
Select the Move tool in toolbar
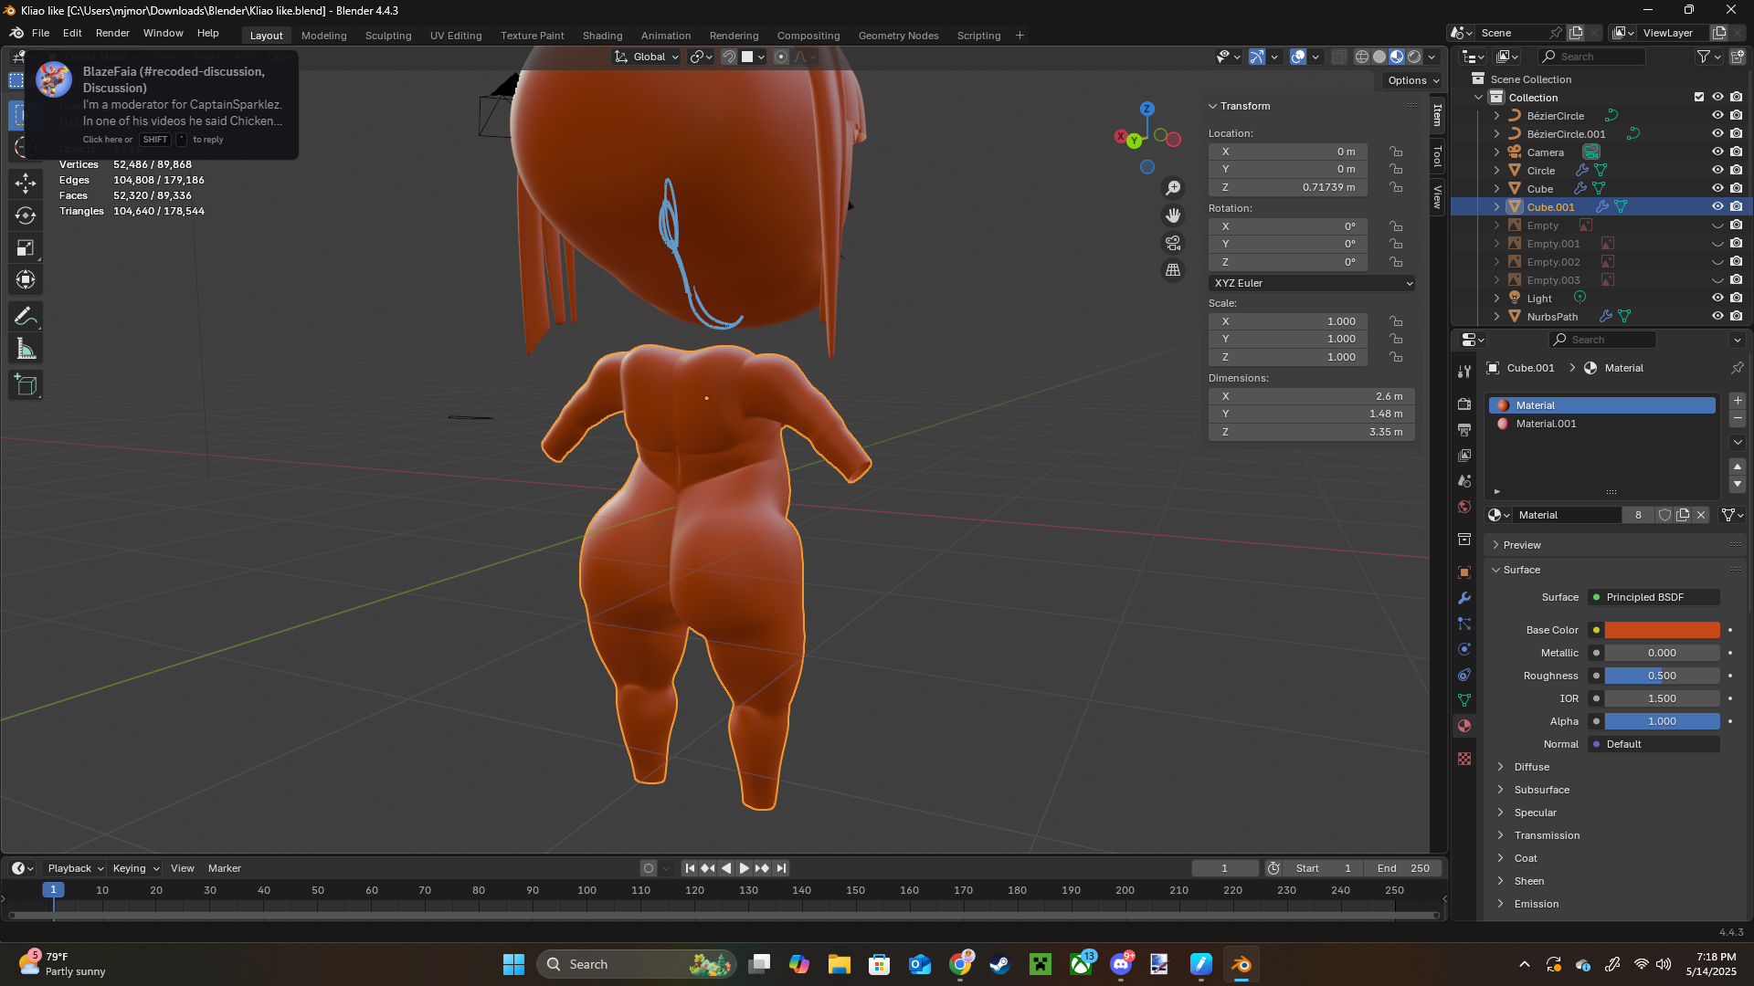click(x=26, y=184)
